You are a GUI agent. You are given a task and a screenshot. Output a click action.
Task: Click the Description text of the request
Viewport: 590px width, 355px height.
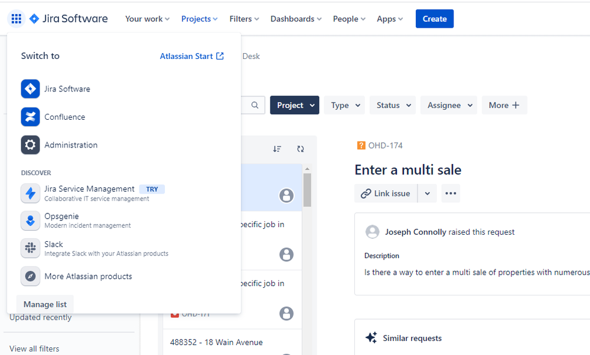coord(477,272)
